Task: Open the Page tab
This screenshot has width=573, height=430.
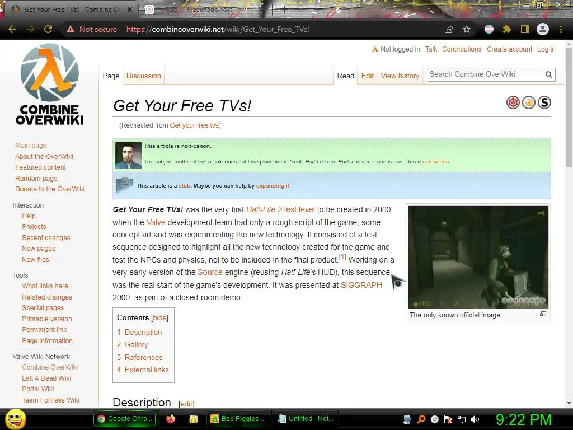Action: (x=111, y=76)
